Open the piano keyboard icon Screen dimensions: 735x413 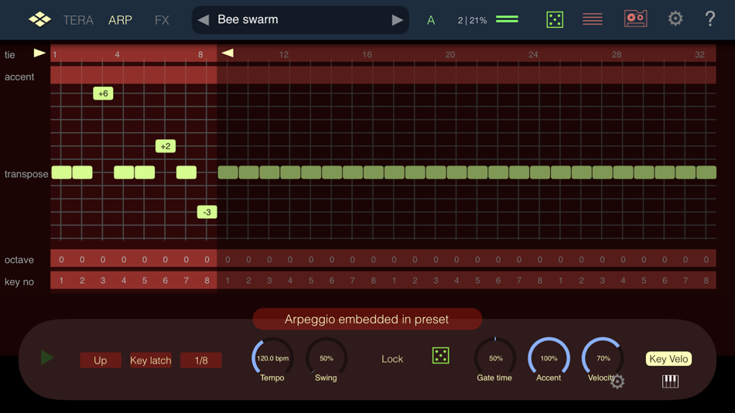tap(670, 381)
